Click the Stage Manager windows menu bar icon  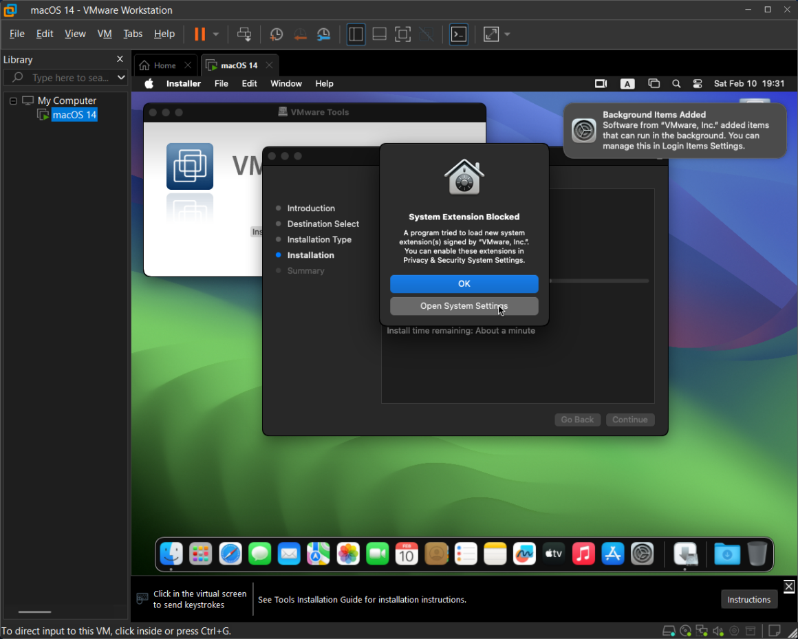coord(654,83)
